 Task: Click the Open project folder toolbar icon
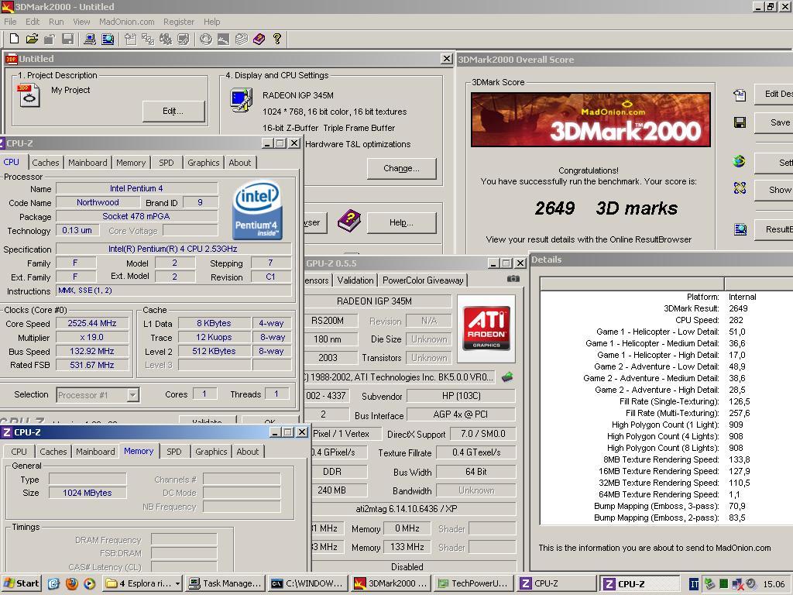(32, 39)
